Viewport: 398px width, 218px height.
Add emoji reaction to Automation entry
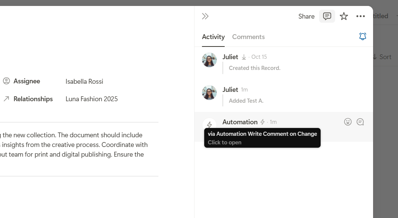point(348,122)
